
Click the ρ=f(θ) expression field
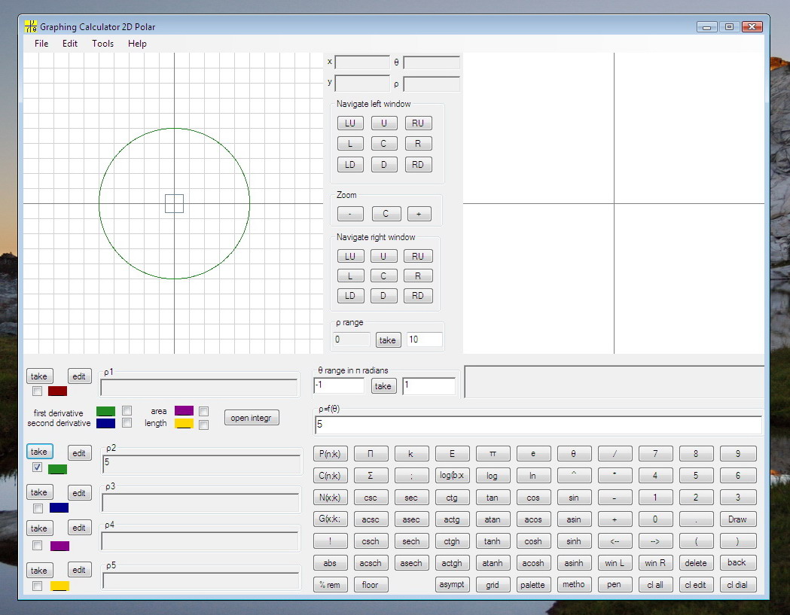pyautogui.click(x=538, y=425)
